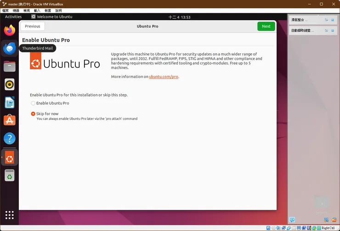This screenshot has height=231, width=340.
Task: Open the 機器 menu in VirtualBox
Action: pyautogui.click(x=16, y=11)
